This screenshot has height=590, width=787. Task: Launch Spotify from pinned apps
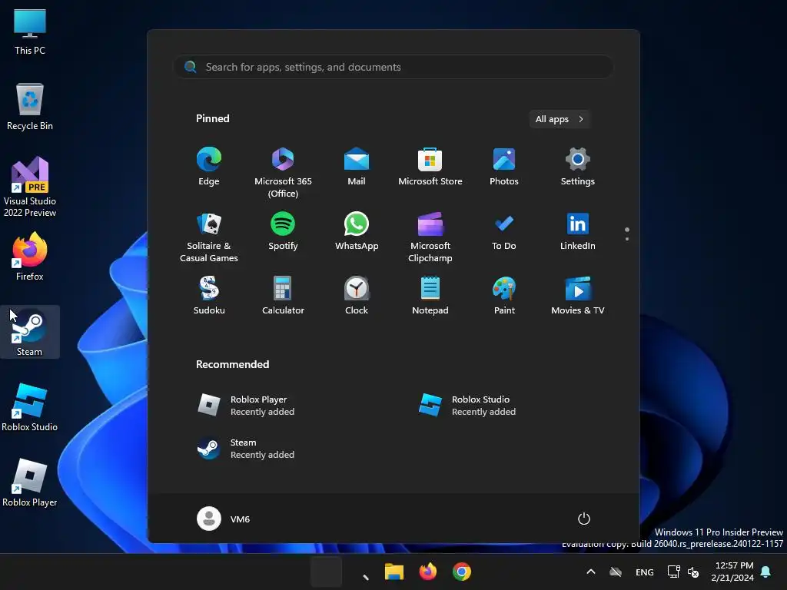(283, 231)
